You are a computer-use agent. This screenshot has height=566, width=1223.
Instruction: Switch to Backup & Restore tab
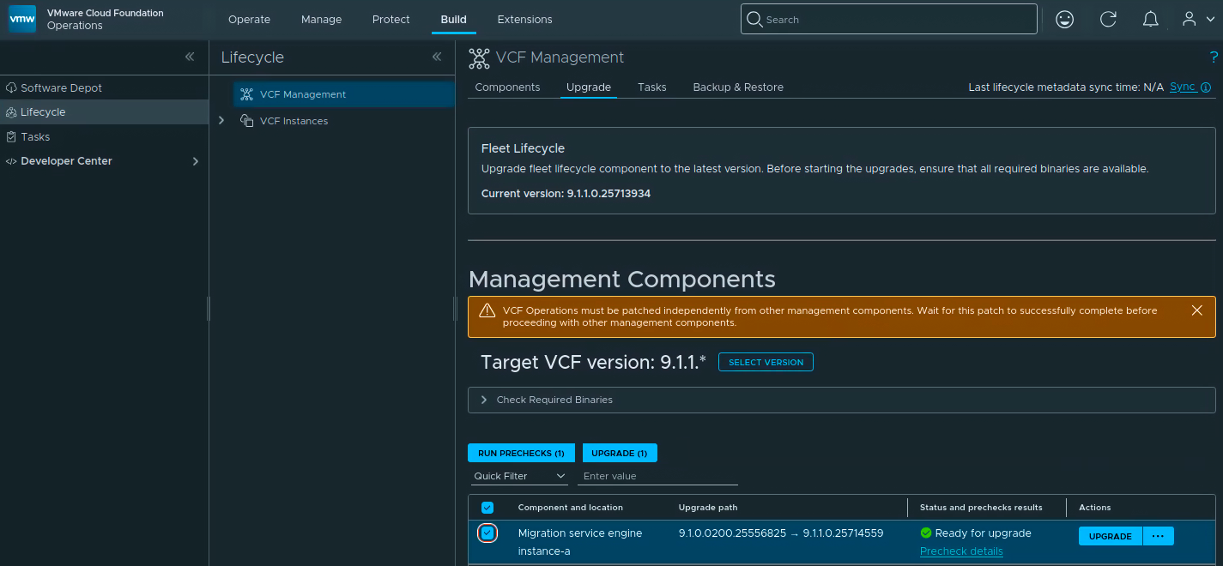click(738, 87)
